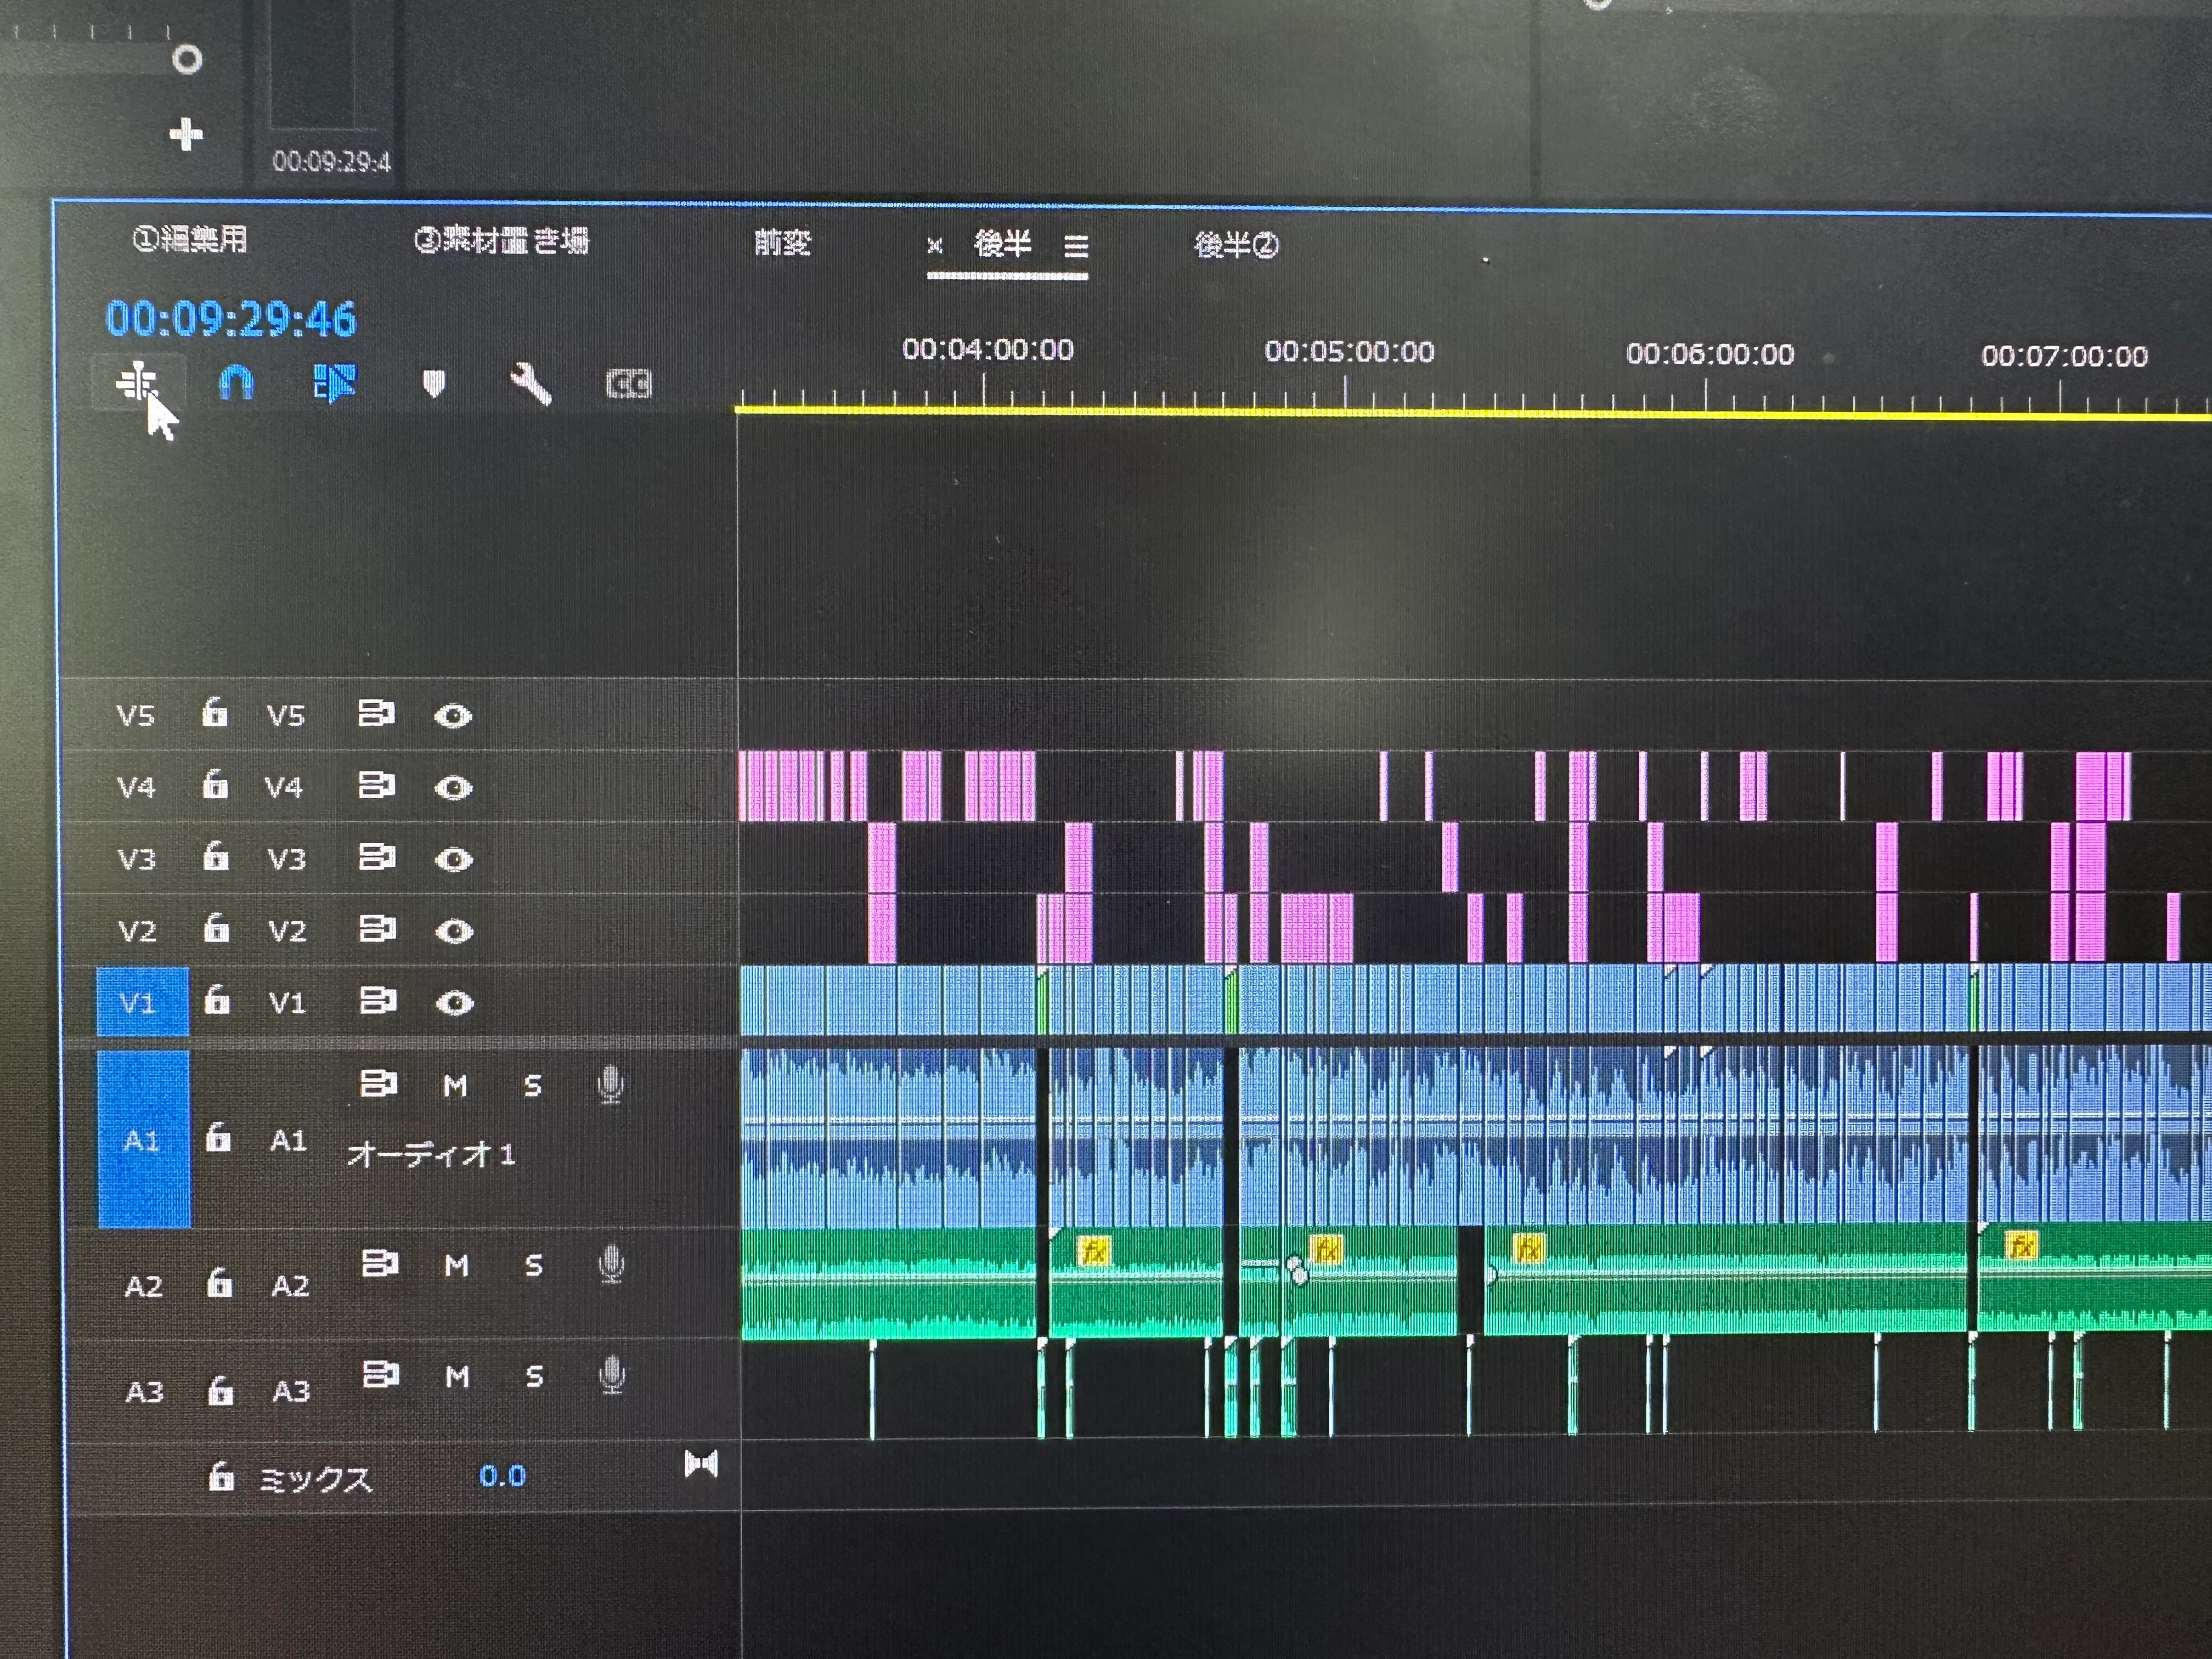Click the blue 00:09:29:46 playhead timecode
This screenshot has width=2212, height=1659.
(231, 320)
